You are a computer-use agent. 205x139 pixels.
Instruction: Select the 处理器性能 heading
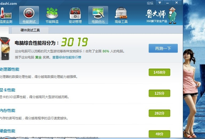10,69
